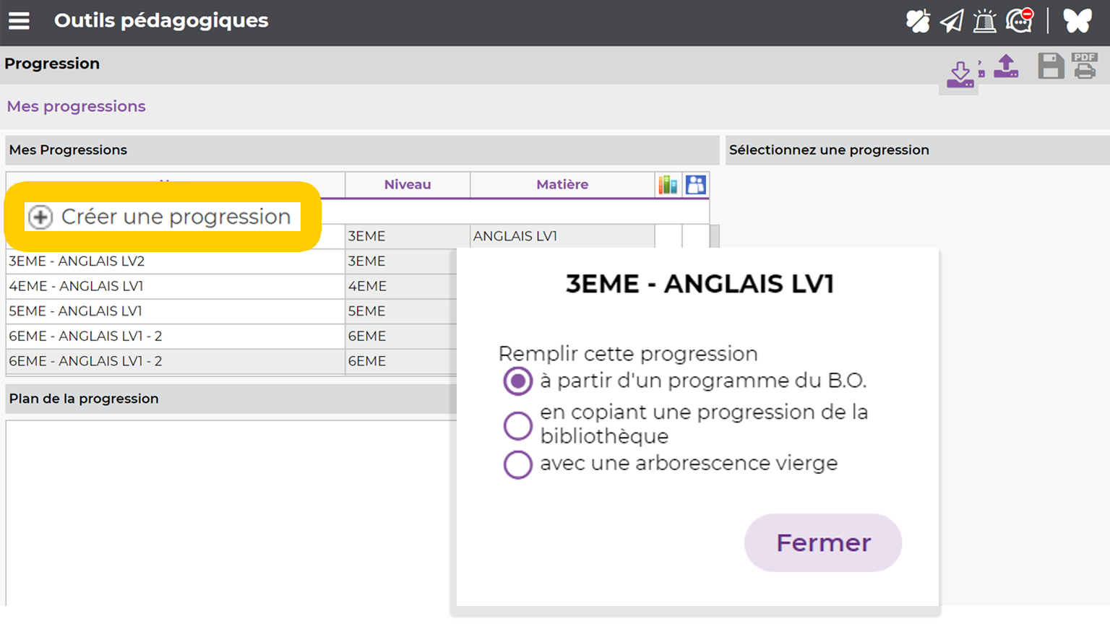This screenshot has height=624, width=1110.
Task: Close the dialog with Fermer button
Action: click(823, 542)
